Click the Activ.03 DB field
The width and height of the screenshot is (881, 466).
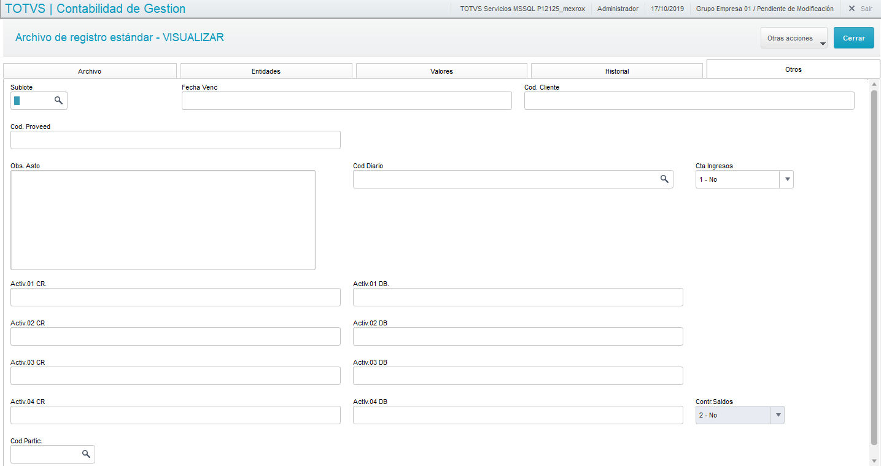[518, 376]
